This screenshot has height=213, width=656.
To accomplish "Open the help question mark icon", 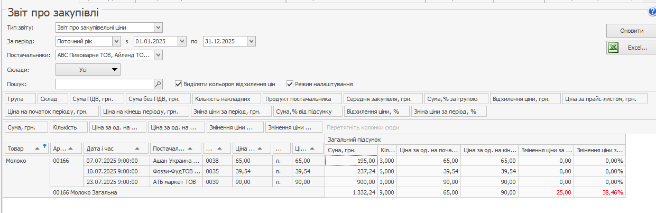I will point(652,12).
